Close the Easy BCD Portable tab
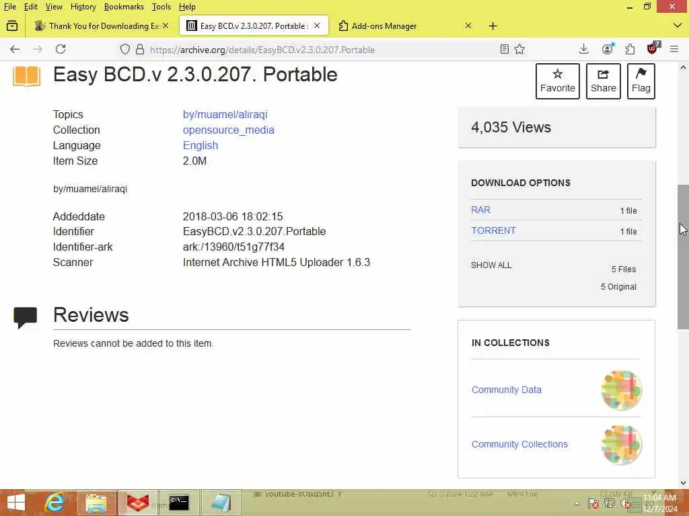 (317, 26)
